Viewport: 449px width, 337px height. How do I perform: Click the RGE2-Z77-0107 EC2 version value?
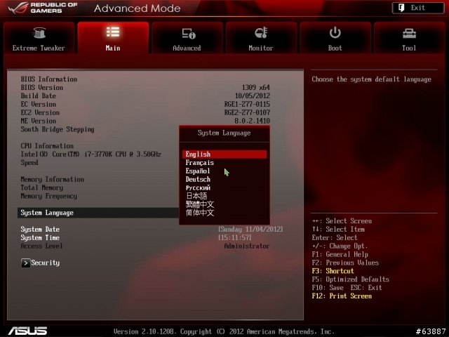(247, 112)
